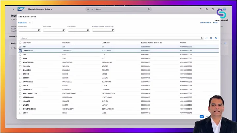
Task: Open value help for First Name filter
Action: pos(64,30)
